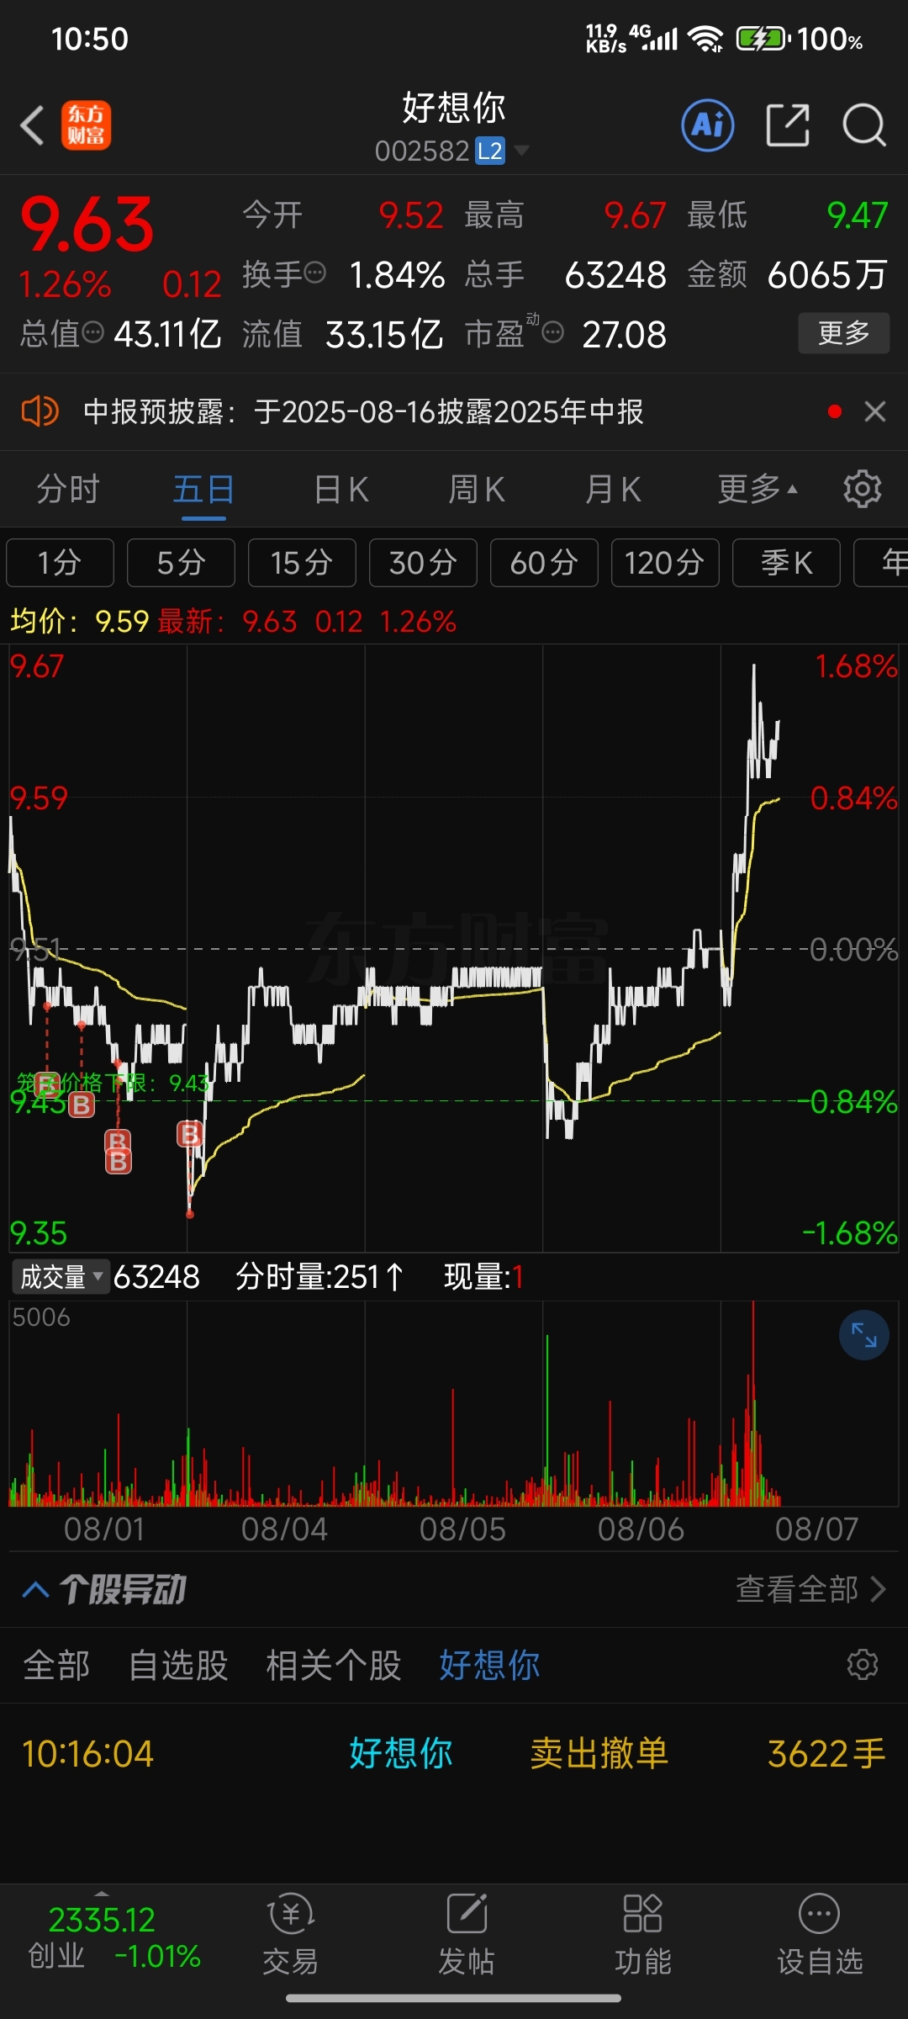Share the stock page via export icon
This screenshot has width=908, height=2019.
pyautogui.click(x=788, y=125)
